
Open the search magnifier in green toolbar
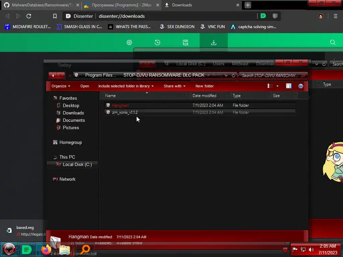pyautogui.click(x=333, y=42)
